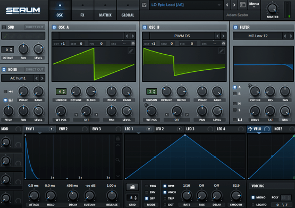Click the Serum logo
The width and height of the screenshot is (295, 208).
(x=23, y=10)
